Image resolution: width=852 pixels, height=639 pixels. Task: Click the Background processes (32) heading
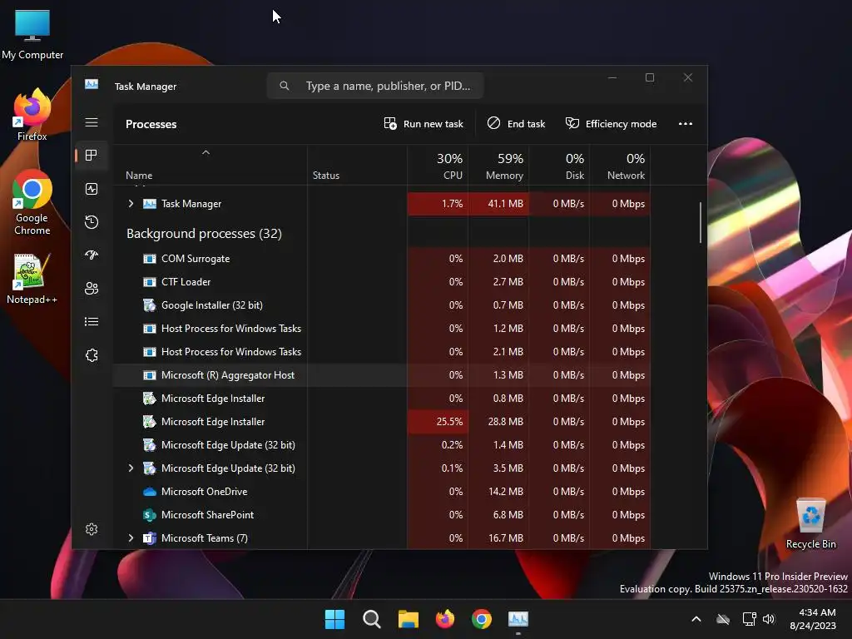(x=205, y=234)
